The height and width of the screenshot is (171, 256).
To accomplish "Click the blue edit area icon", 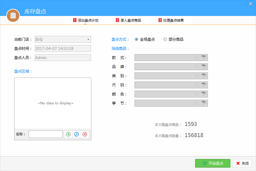I will point(76,134).
